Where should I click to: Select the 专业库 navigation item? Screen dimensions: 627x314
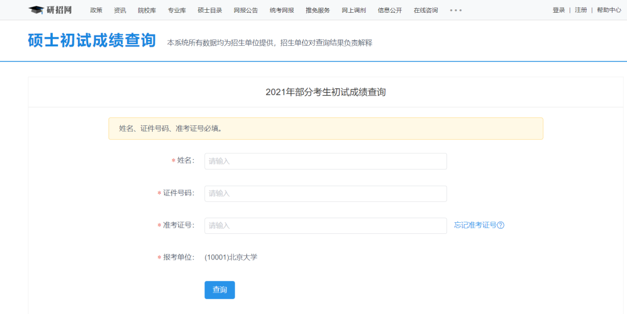176,10
